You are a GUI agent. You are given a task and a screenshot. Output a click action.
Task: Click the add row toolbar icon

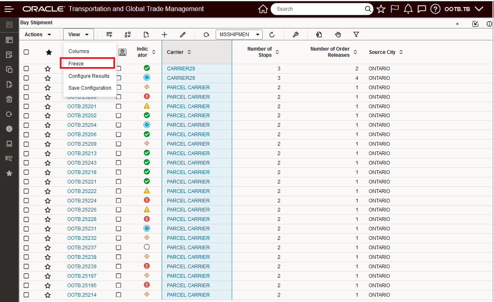[109, 35]
